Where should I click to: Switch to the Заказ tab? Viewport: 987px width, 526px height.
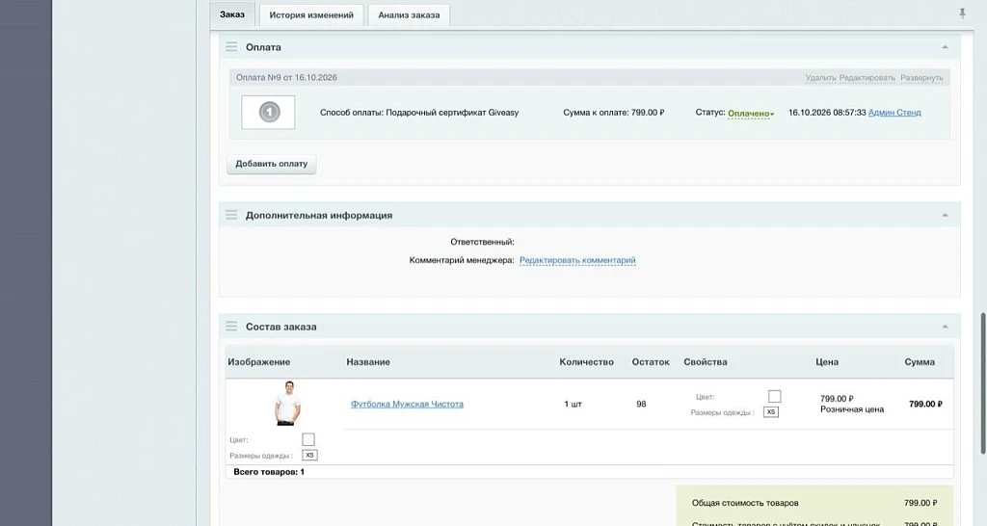click(x=232, y=14)
